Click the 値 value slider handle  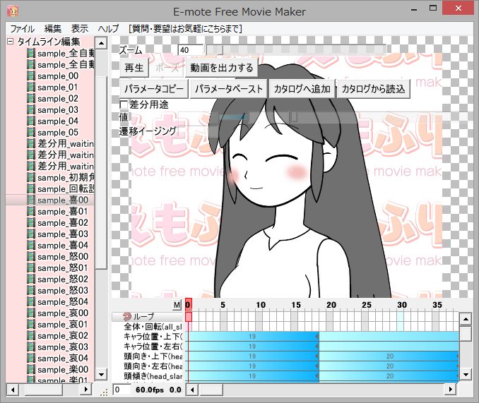294,116
